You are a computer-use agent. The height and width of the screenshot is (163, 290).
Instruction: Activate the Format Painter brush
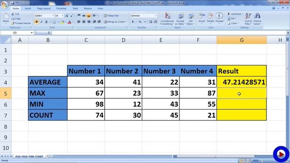click(21, 23)
